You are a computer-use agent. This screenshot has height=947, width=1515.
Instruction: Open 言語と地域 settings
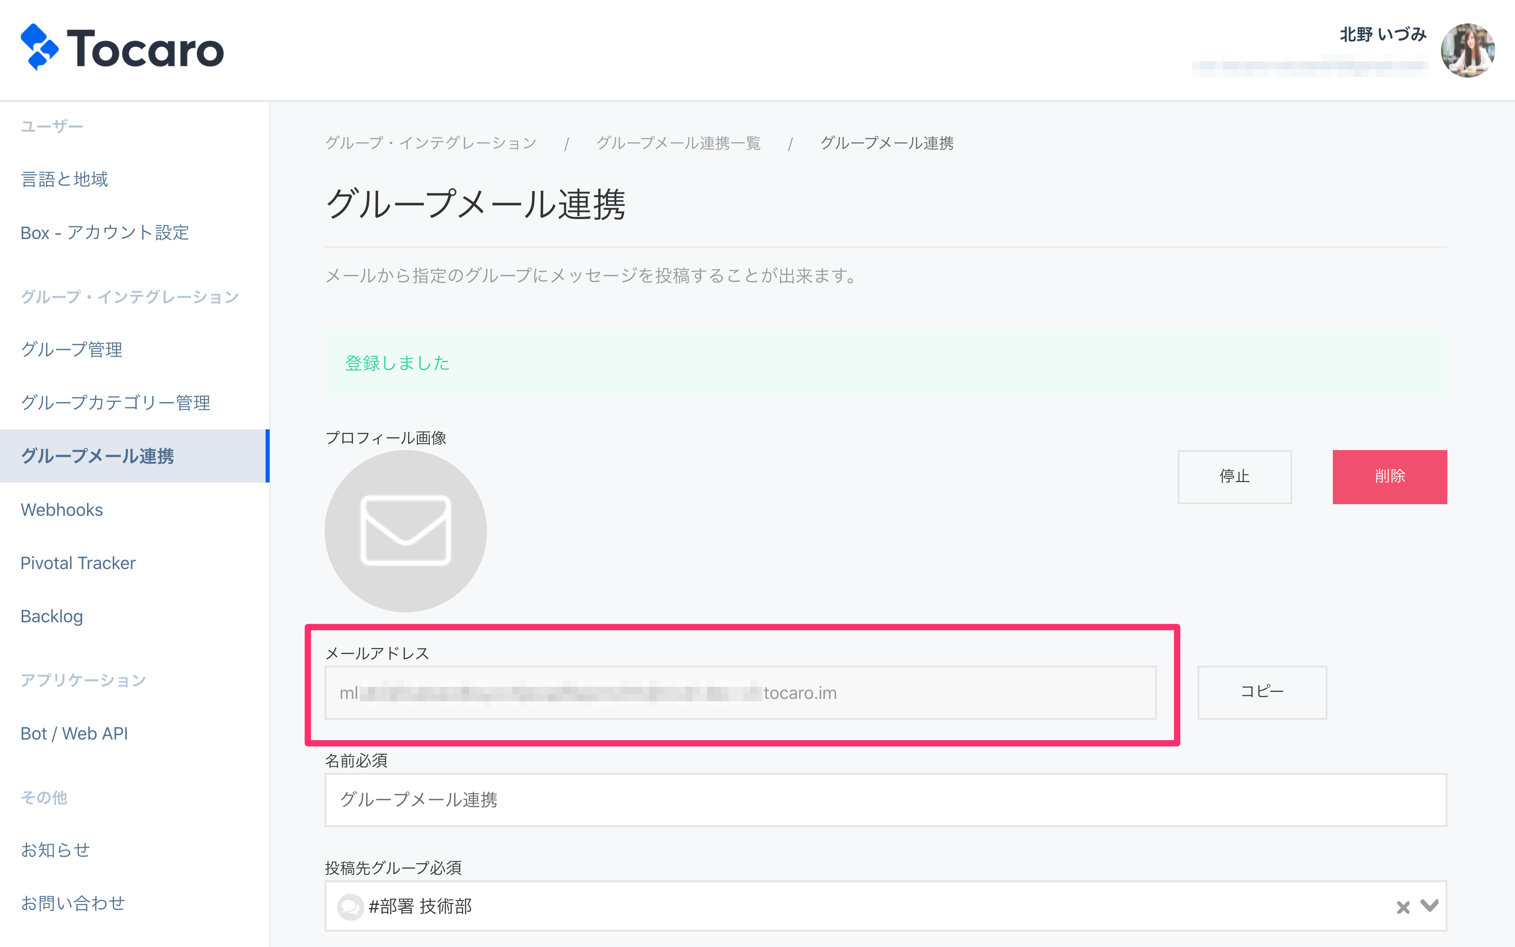(x=64, y=179)
